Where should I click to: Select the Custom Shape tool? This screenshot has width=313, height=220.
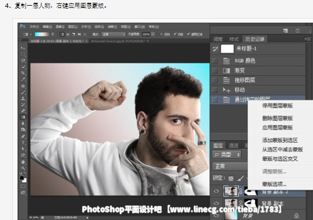click(x=23, y=155)
